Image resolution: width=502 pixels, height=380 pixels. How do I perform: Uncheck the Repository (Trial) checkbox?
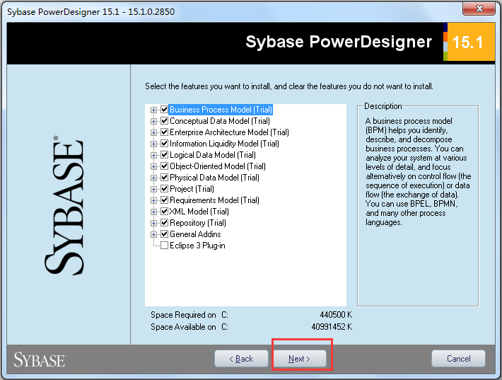(x=164, y=223)
